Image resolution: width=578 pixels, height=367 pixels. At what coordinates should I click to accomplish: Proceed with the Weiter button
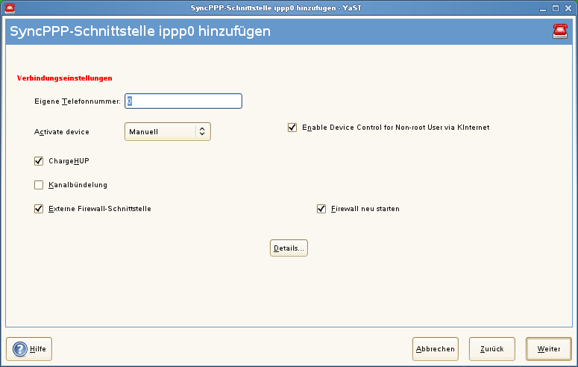pos(549,348)
